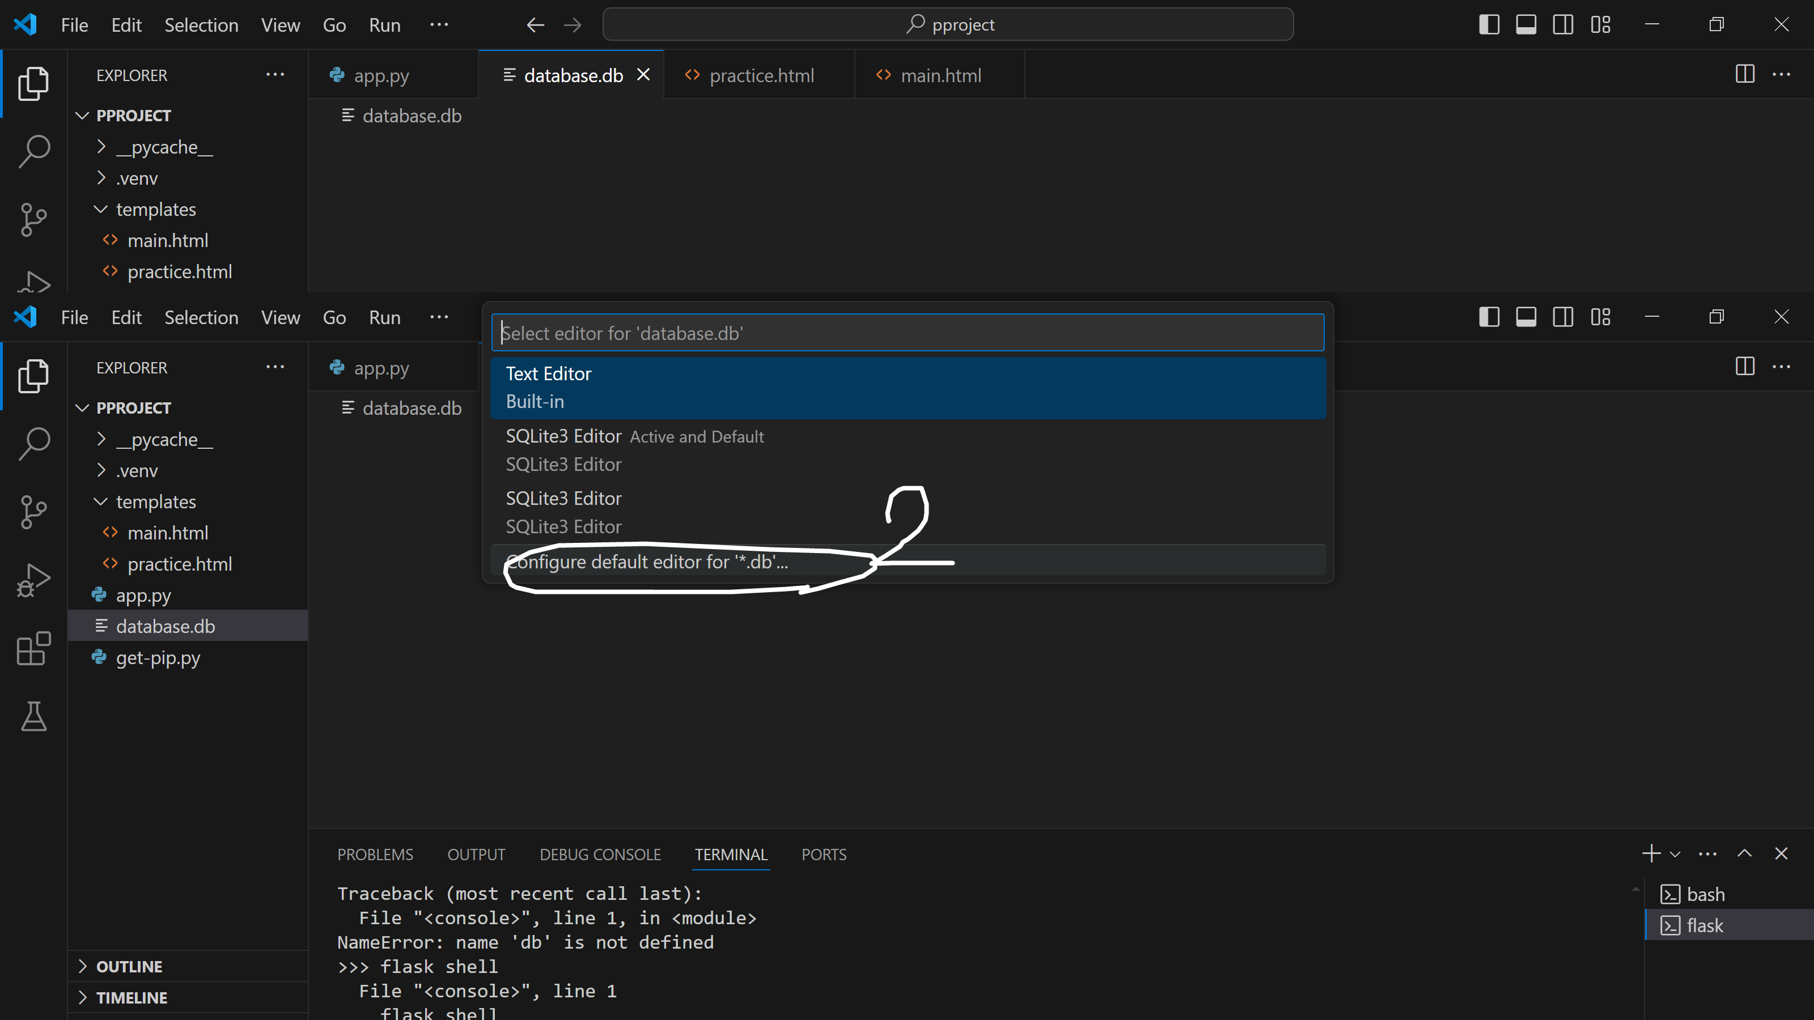The image size is (1814, 1020).
Task: Click Configure default editor for '*.db'
Action: tap(908, 562)
